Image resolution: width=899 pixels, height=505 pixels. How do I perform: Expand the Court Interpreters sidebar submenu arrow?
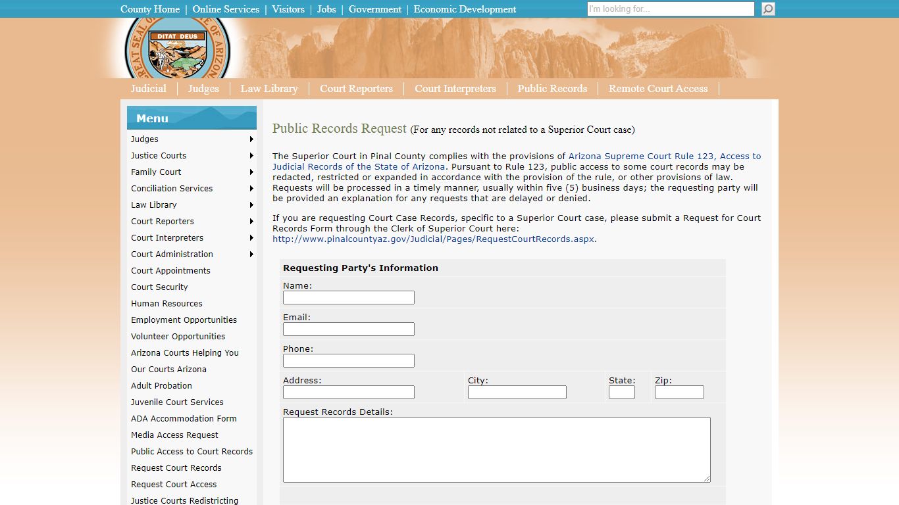point(251,238)
